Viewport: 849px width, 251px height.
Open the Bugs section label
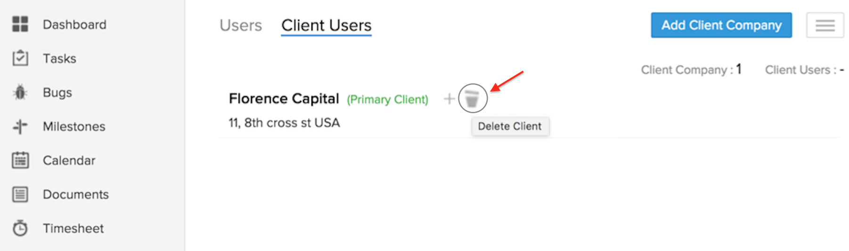pos(57,92)
